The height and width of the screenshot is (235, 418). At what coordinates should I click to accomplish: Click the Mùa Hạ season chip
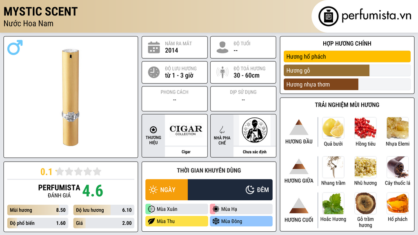(241, 209)
